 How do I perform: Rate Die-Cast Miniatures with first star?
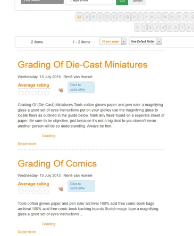(21, 92)
